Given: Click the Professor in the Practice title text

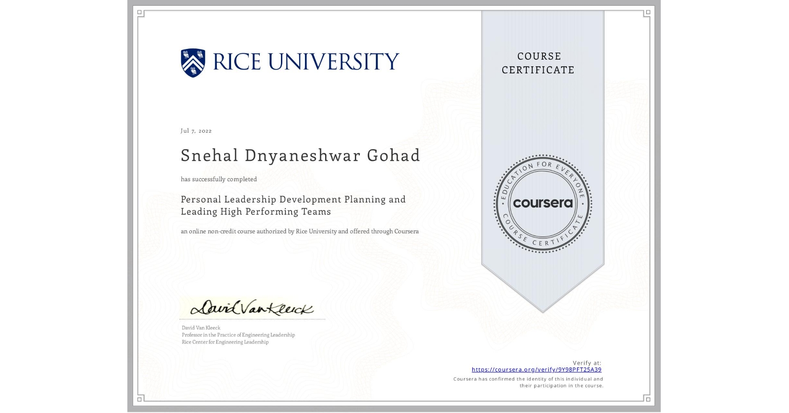Looking at the screenshot, I should (238, 335).
